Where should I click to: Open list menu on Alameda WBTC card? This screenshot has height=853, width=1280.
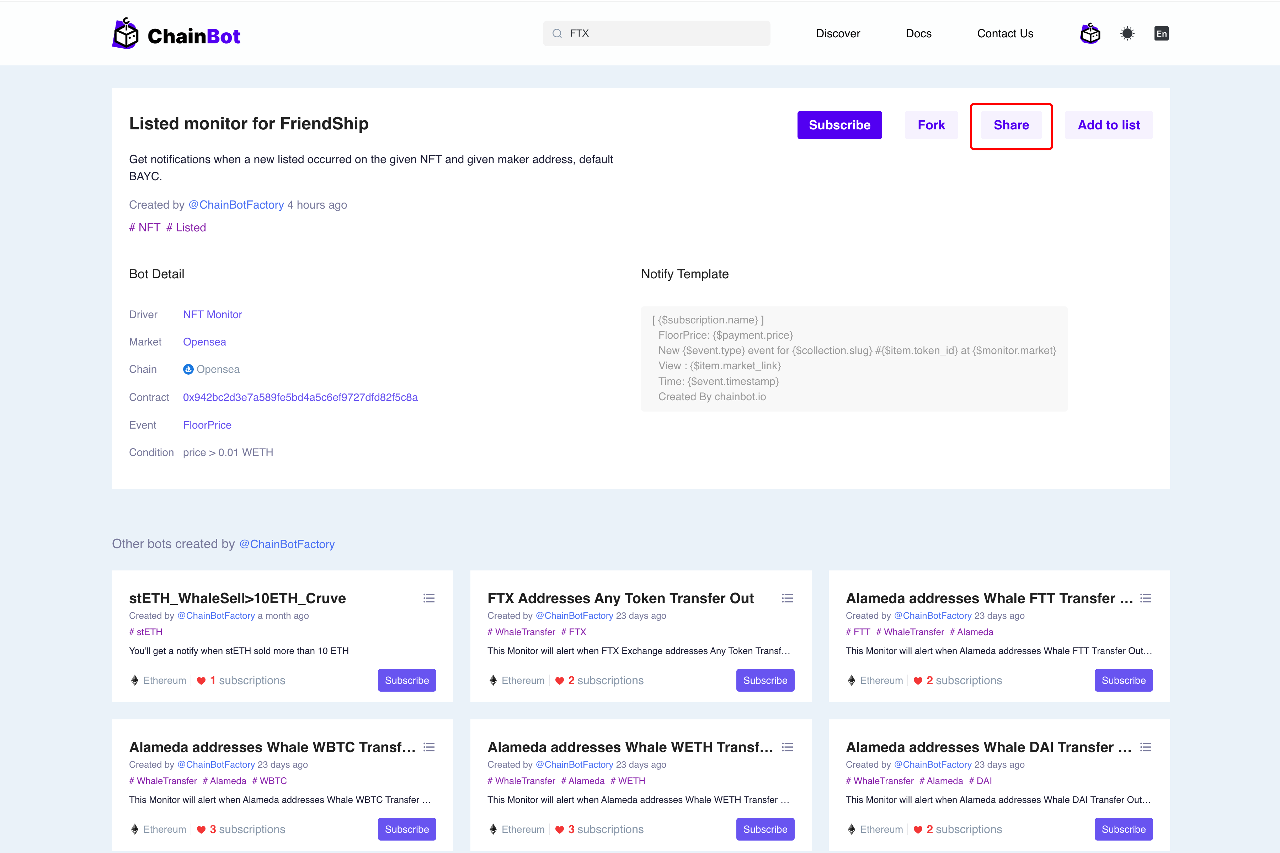(429, 747)
